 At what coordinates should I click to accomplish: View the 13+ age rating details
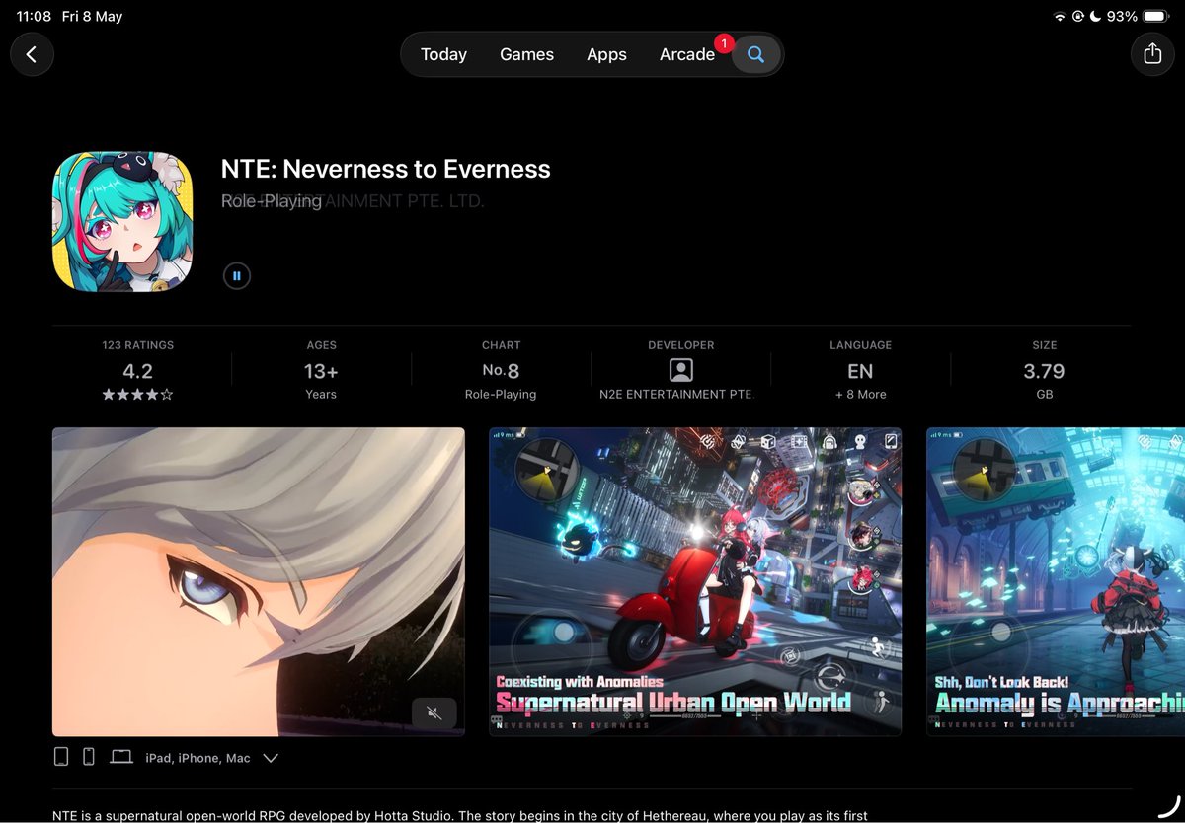(321, 371)
